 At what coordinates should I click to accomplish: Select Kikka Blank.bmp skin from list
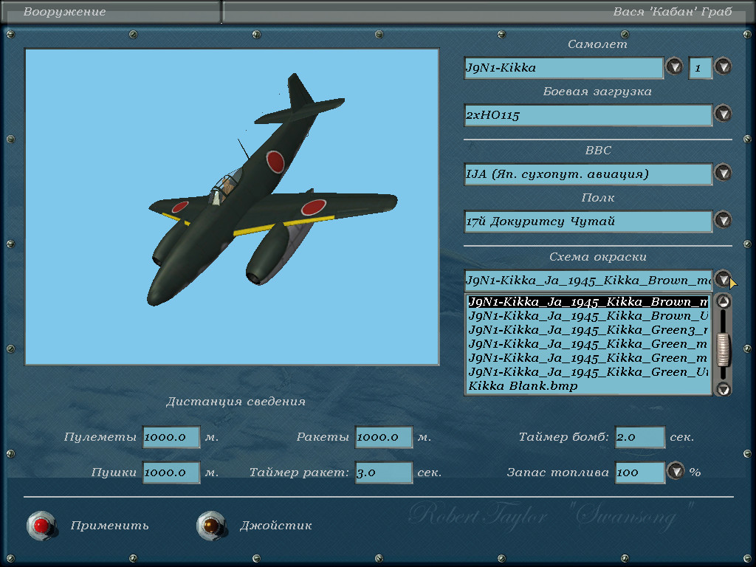coord(523,386)
